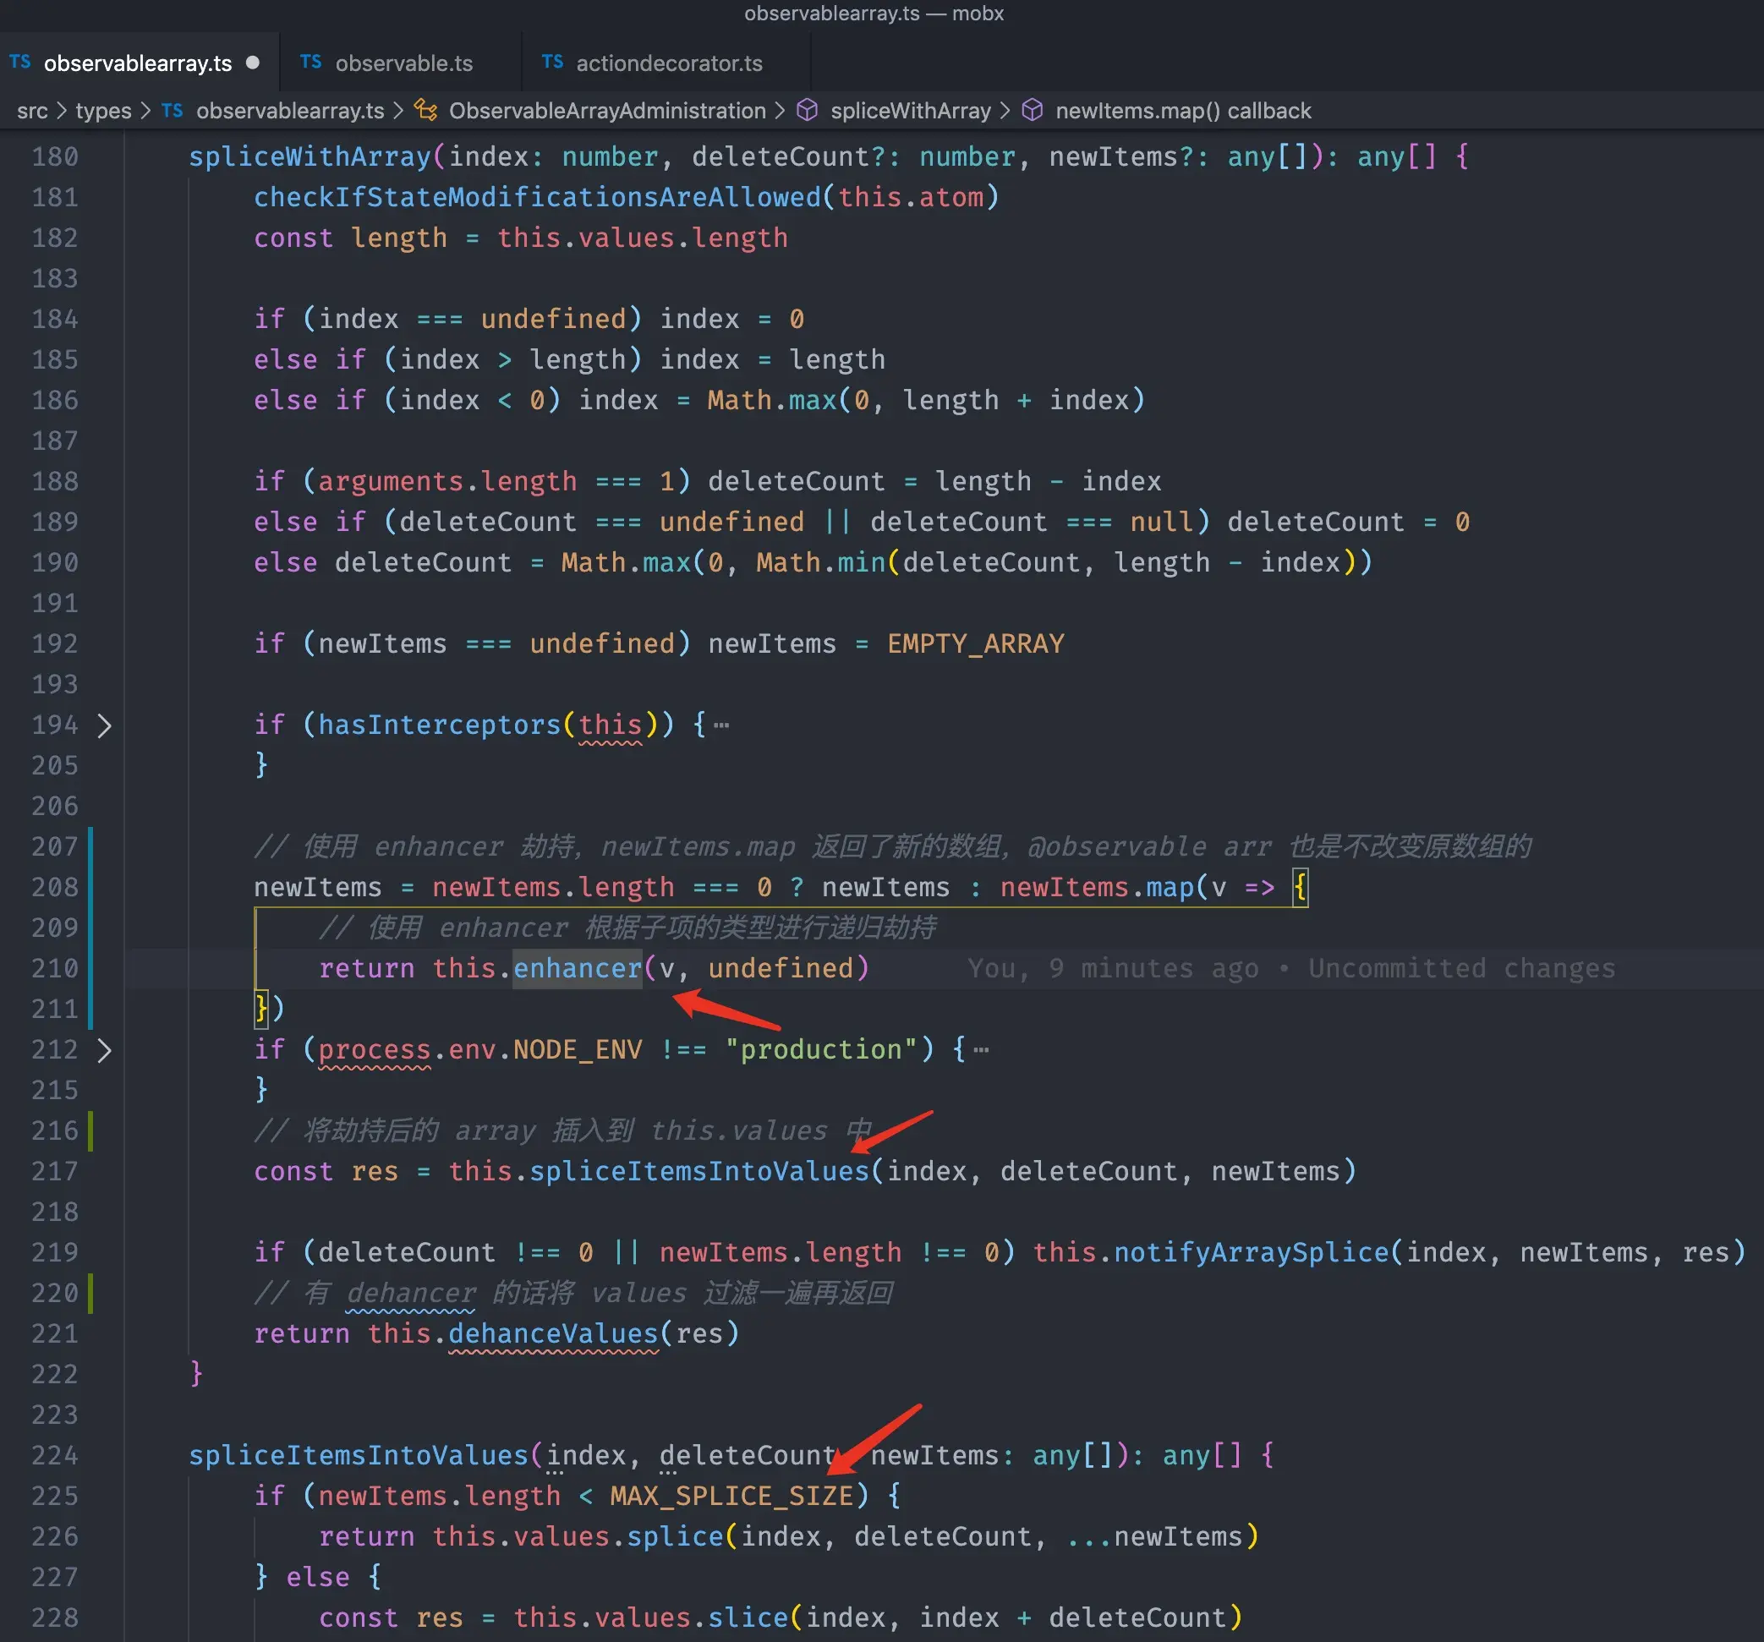Click the ellipsis after hasInterceptors opening brace
The image size is (1764, 1642).
[x=720, y=724]
